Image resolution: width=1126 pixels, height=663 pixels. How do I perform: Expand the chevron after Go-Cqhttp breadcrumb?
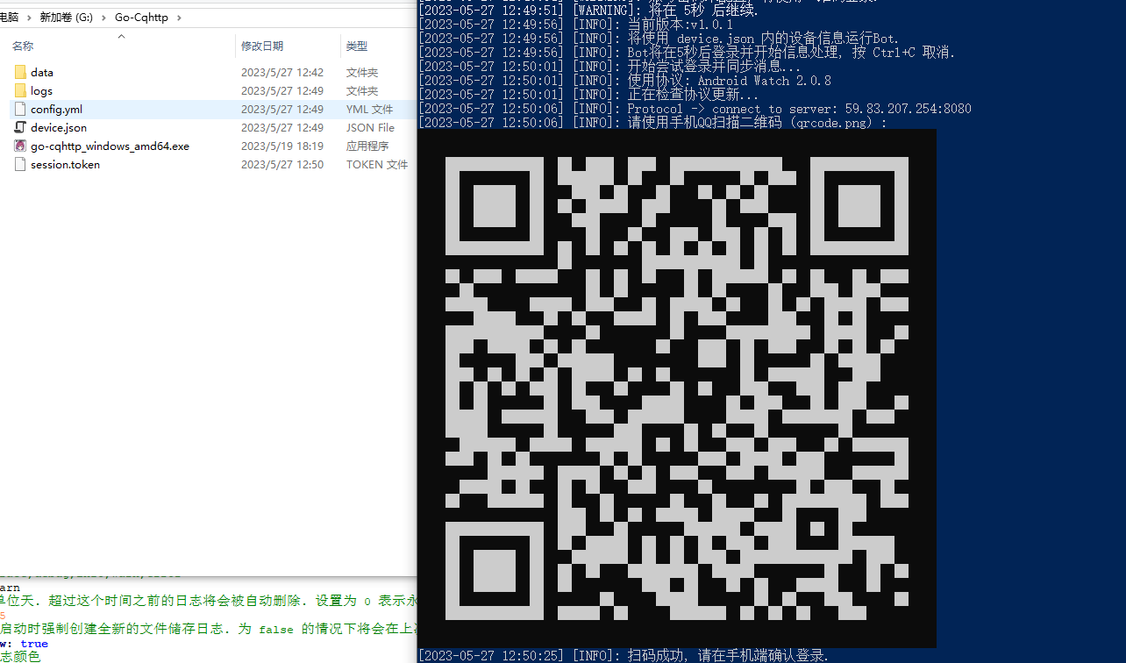[178, 18]
